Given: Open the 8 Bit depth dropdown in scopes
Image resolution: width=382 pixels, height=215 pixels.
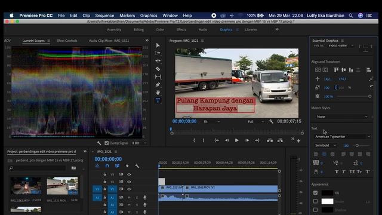Looking at the screenshot, I should 139,143.
